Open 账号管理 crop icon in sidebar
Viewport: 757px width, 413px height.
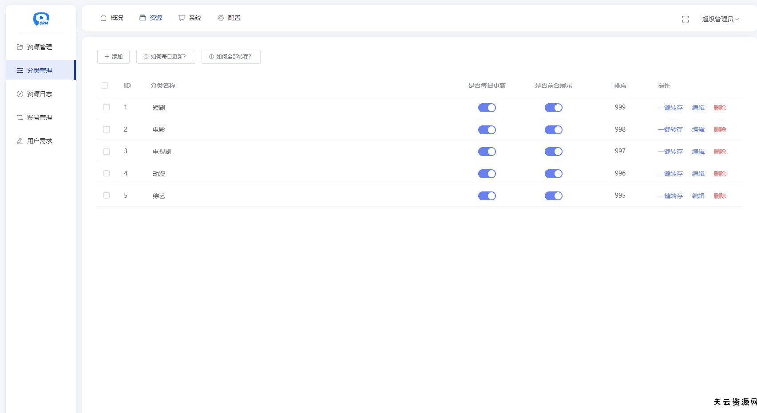tap(20, 117)
